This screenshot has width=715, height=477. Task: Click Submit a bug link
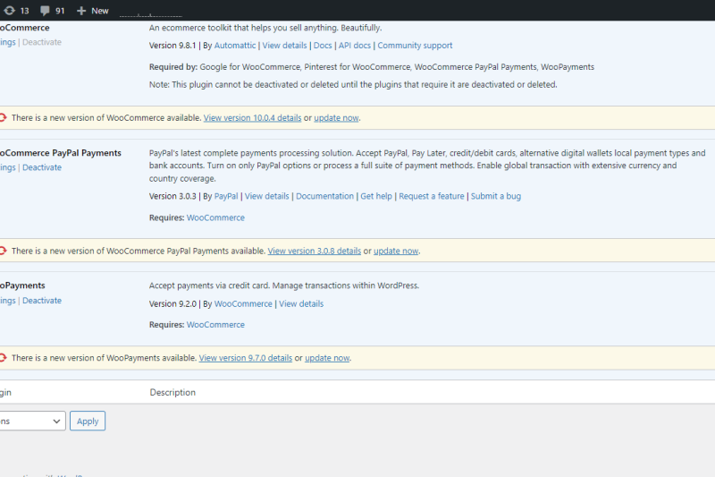[x=496, y=196]
